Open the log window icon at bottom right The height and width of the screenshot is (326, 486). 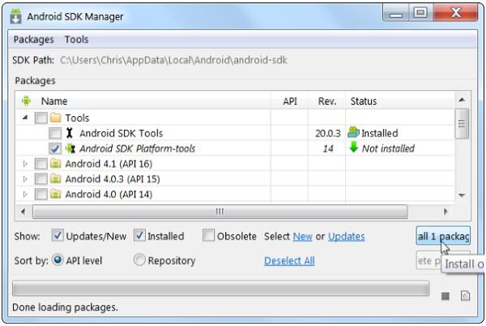coord(465,296)
